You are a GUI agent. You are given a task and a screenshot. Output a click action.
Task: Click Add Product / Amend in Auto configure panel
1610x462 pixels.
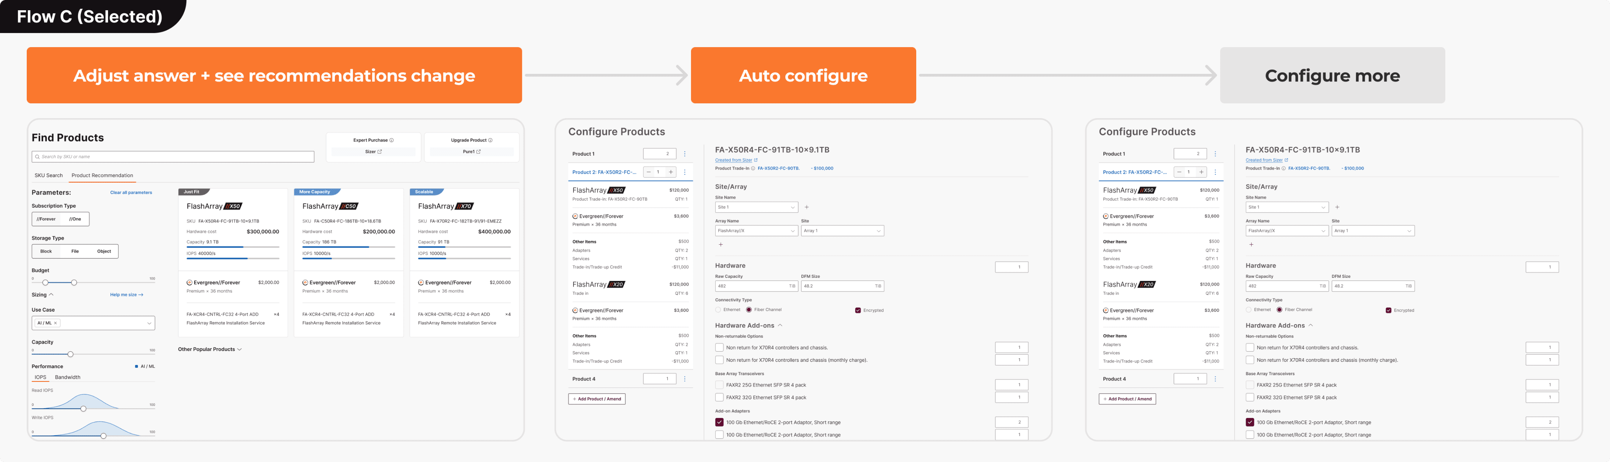tap(596, 399)
